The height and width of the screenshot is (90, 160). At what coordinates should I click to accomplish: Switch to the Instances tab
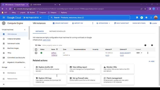coord(39,31)
